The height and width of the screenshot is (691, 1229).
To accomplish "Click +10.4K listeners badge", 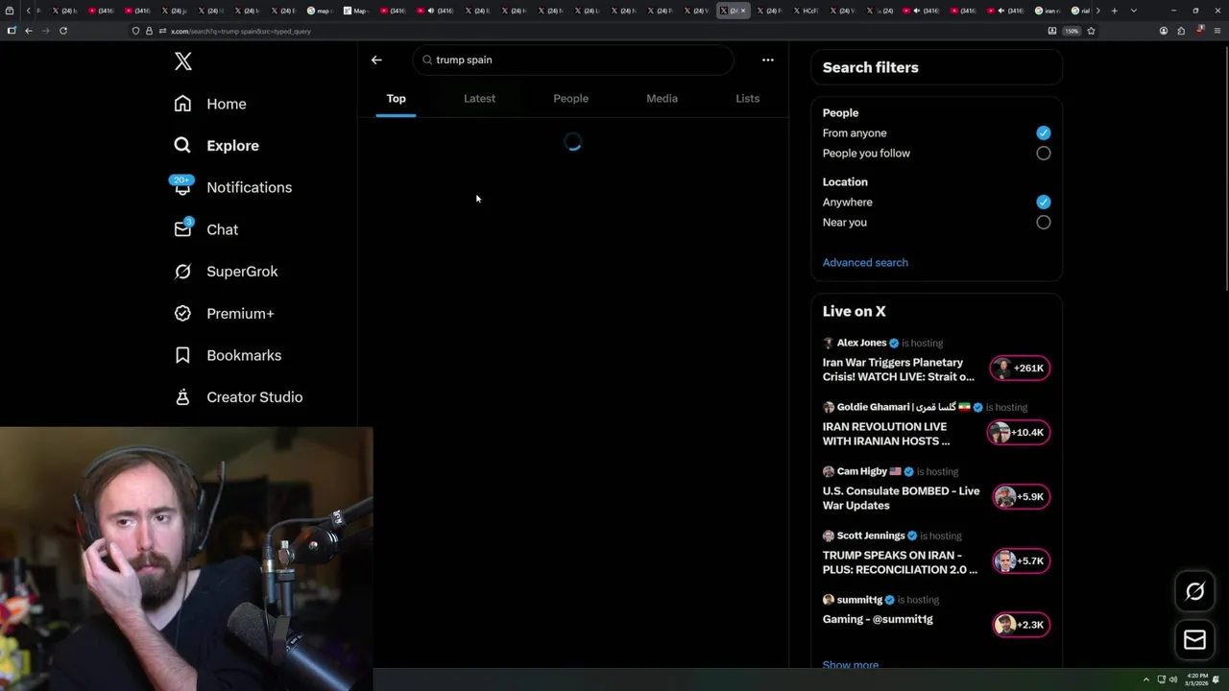I will (1019, 433).
